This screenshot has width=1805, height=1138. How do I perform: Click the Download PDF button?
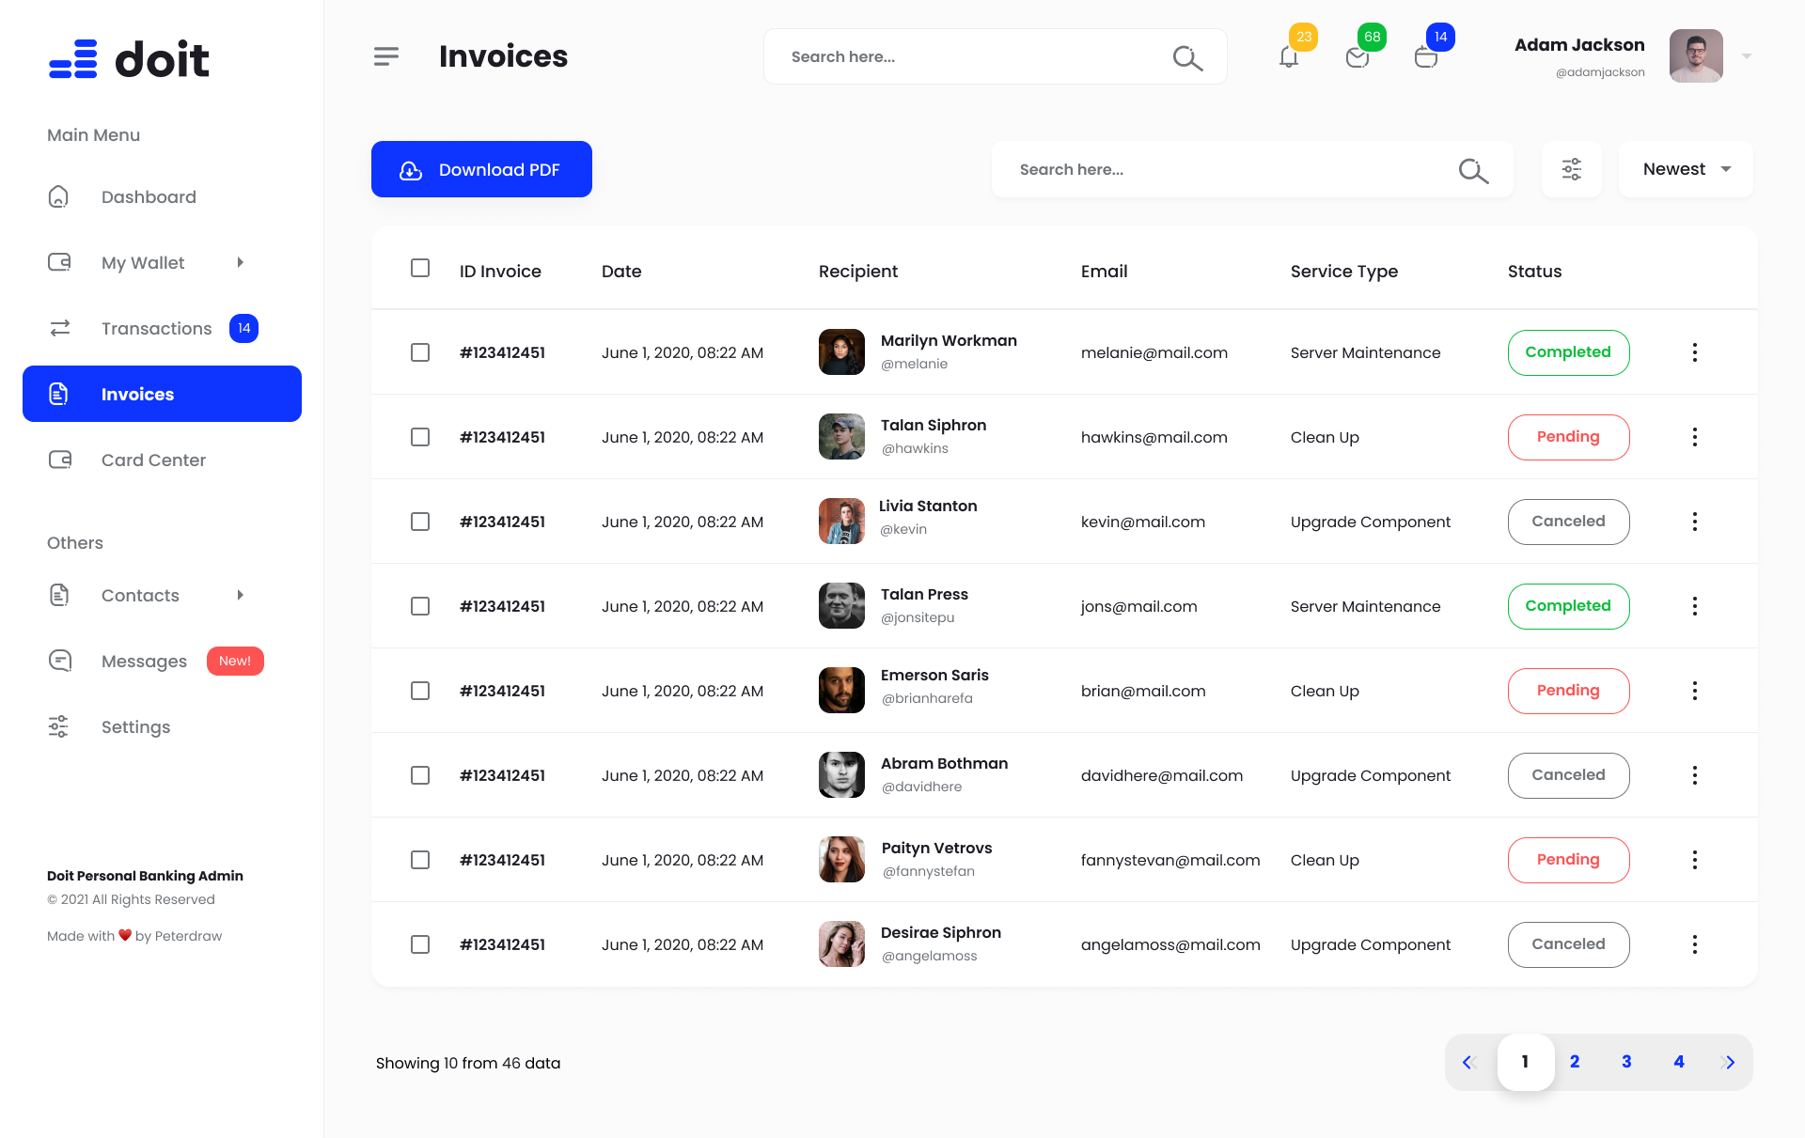pyautogui.click(x=481, y=169)
